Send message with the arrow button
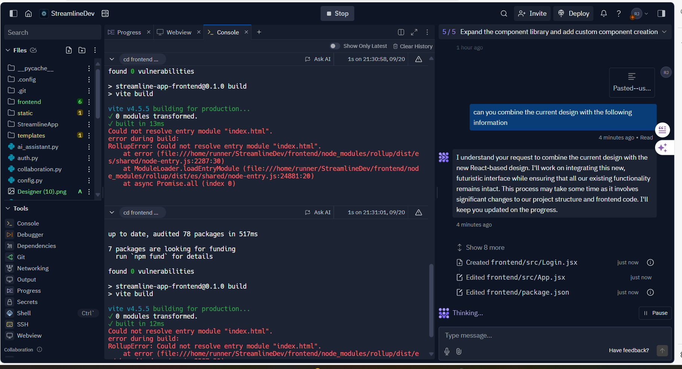The width and height of the screenshot is (682, 369). 662,351
